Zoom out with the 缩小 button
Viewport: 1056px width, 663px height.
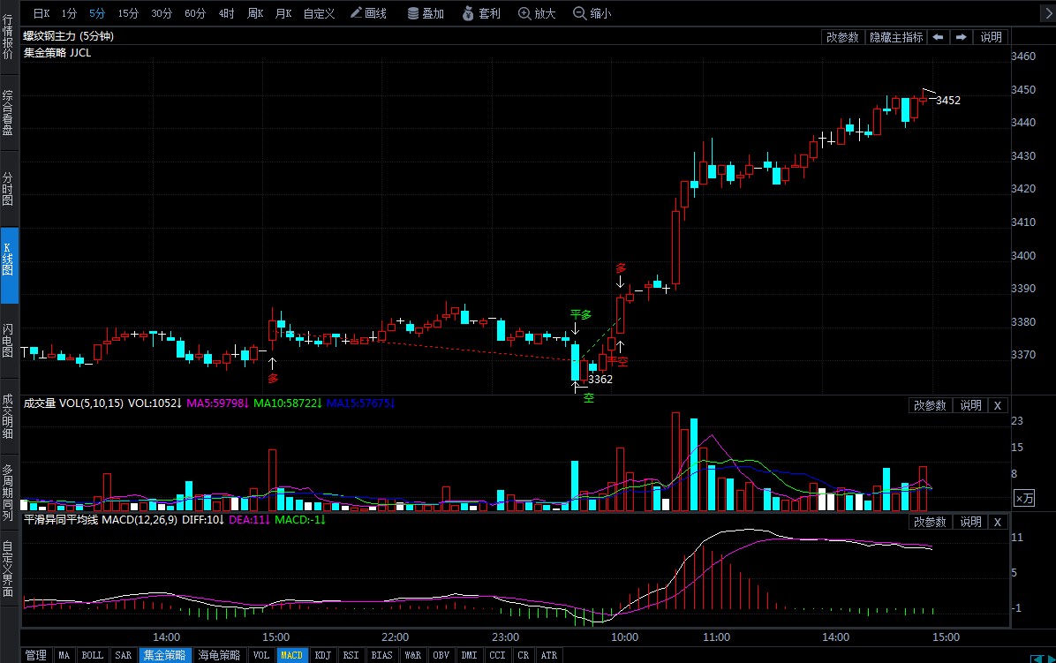[592, 13]
